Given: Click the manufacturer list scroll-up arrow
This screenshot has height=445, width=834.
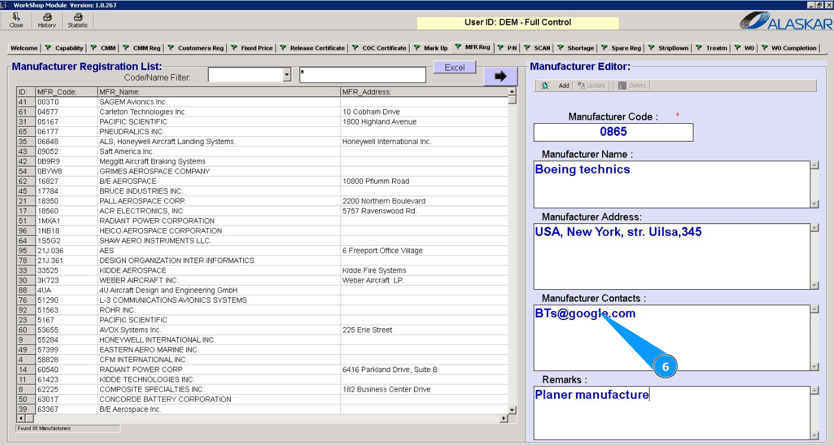Looking at the screenshot, I should click(513, 92).
